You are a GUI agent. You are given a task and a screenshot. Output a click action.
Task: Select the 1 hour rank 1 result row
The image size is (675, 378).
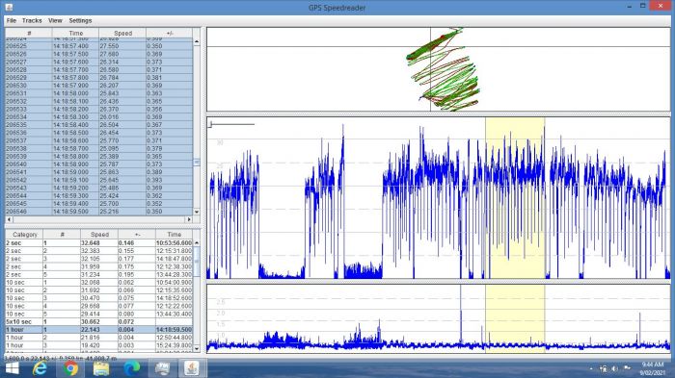[99, 330]
